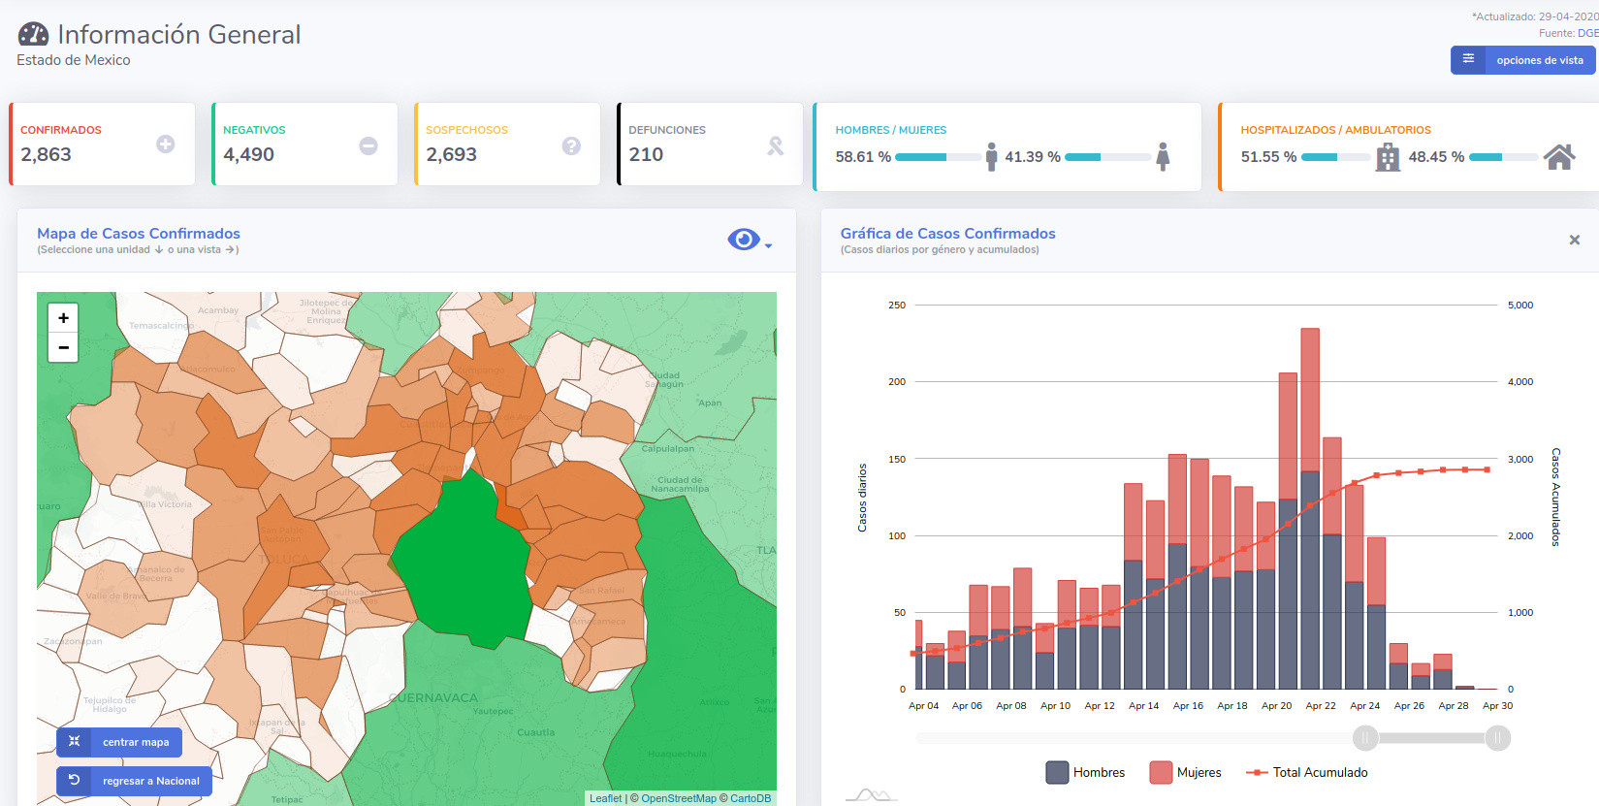This screenshot has height=806, width=1599.
Task: Open the DGE source link
Action: pos(1588,33)
